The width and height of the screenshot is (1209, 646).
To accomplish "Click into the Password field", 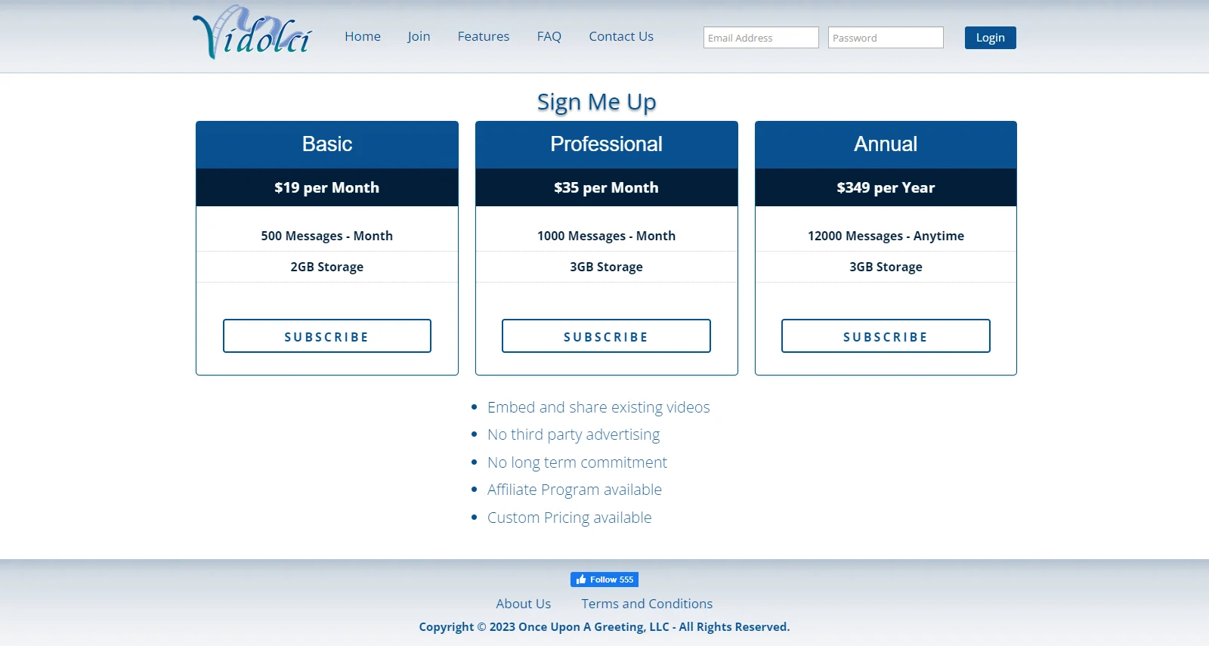I will click(x=885, y=38).
